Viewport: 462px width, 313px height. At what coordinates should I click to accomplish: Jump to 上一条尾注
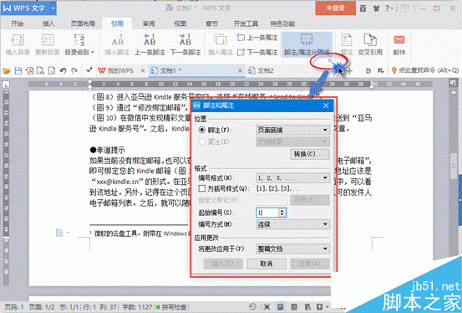point(257,38)
